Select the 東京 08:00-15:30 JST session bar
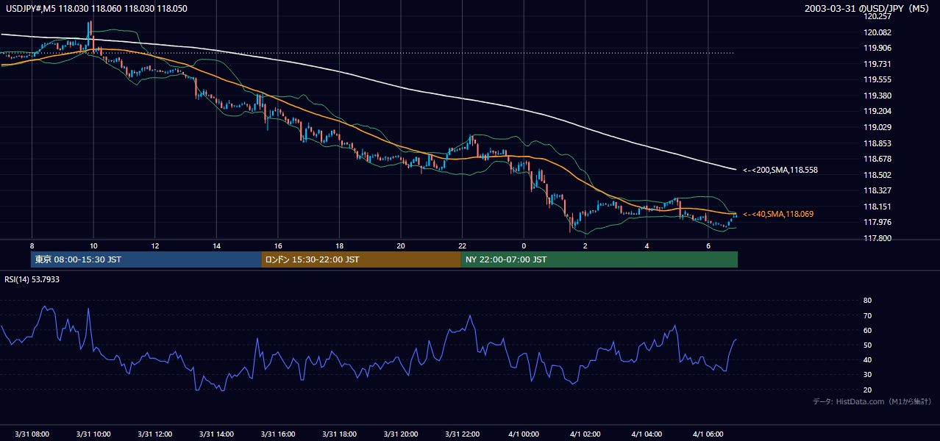The image size is (940, 441). coord(146,259)
